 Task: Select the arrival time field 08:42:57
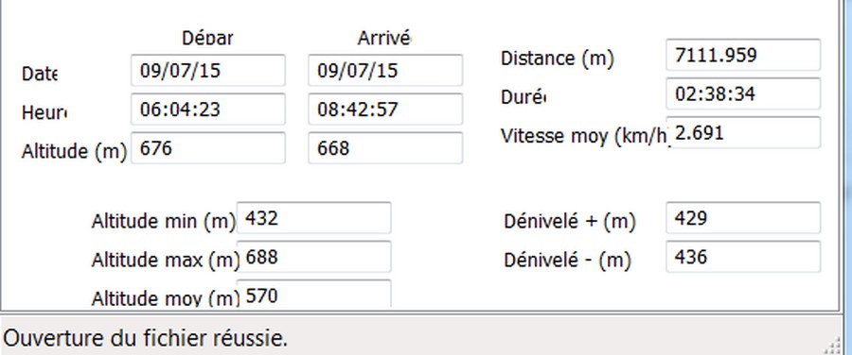tap(385, 109)
